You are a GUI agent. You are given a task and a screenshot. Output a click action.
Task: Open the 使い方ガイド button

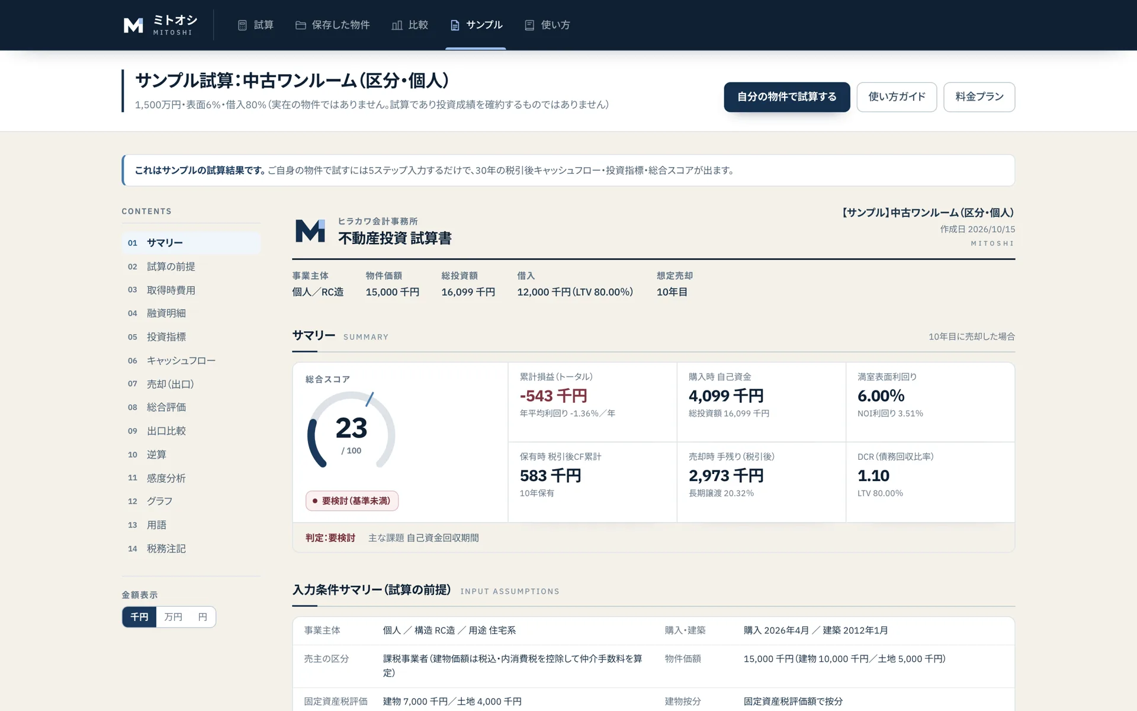[897, 97]
